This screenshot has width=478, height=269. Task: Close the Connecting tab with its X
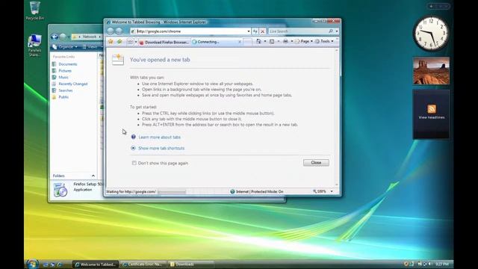(240, 42)
